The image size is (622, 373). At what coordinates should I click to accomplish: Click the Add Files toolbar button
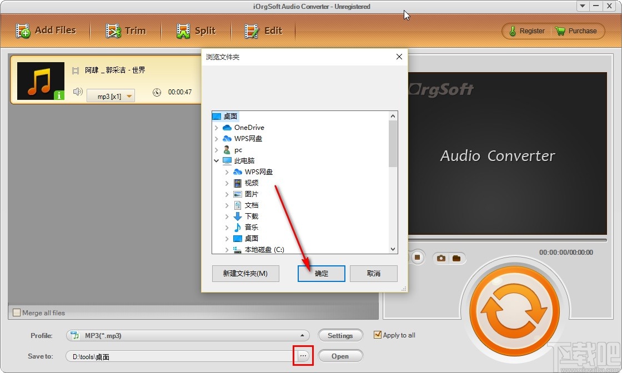[46, 31]
